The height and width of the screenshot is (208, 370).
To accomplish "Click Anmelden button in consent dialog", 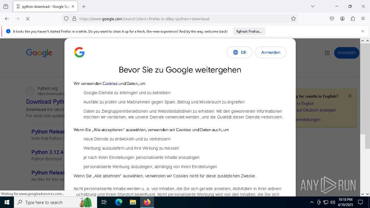I will click(x=271, y=52).
